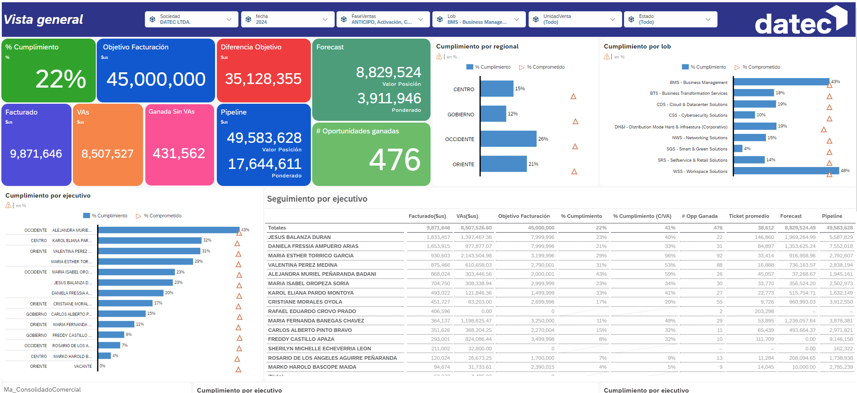Click warning icon under Cumplimiento por lob
The height and width of the screenshot is (393, 857).
(x=607, y=57)
